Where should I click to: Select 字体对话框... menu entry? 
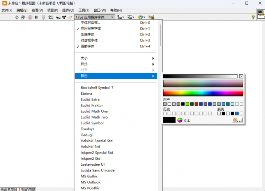click(x=116, y=23)
